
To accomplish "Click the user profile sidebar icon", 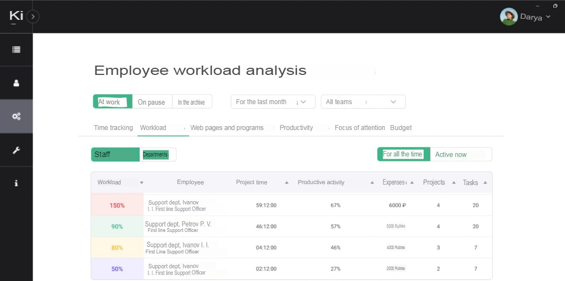I will [x=16, y=83].
